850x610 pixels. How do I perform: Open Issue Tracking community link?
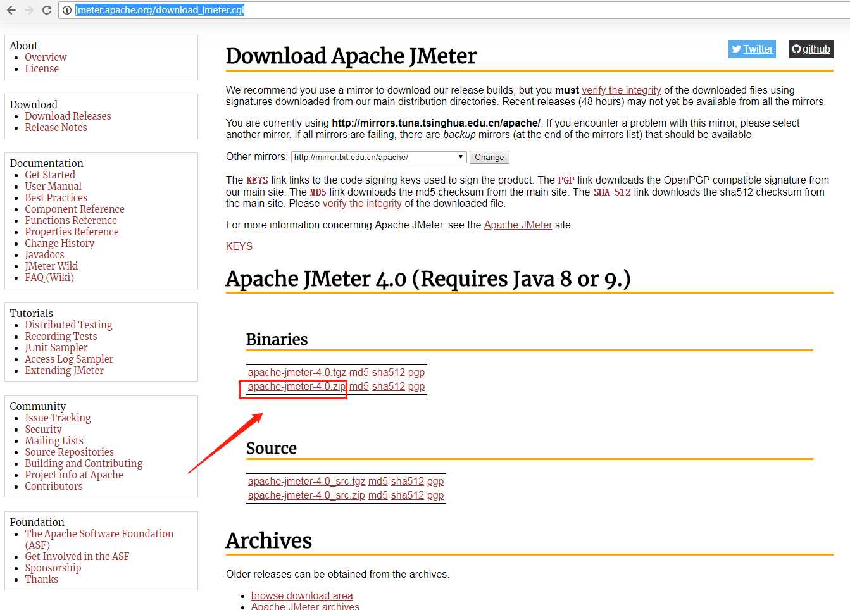click(x=58, y=418)
